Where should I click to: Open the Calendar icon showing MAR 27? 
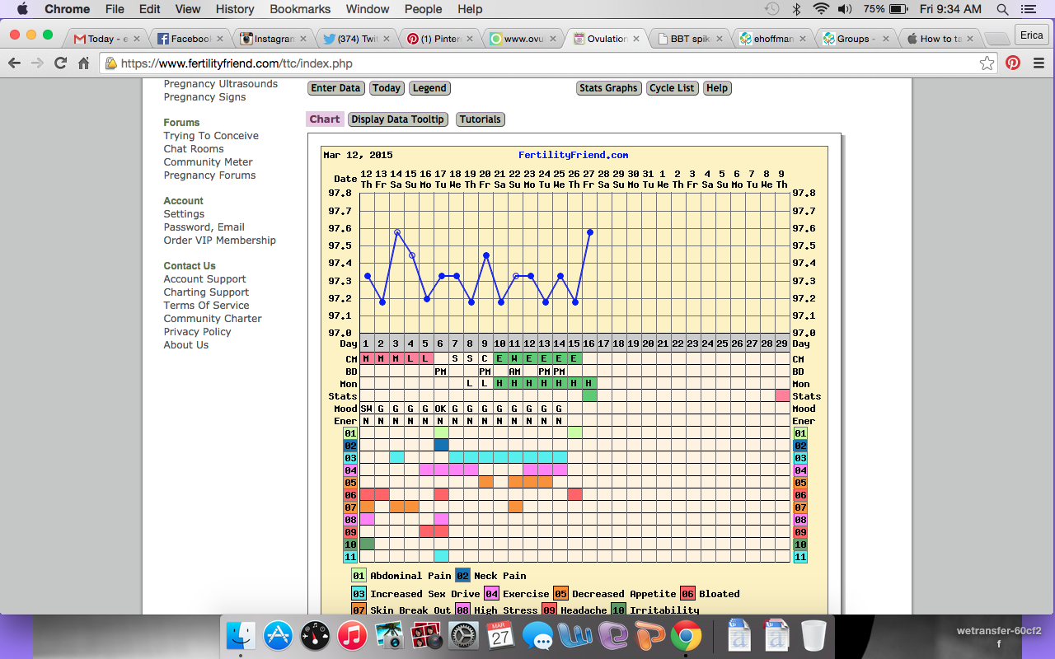click(500, 635)
